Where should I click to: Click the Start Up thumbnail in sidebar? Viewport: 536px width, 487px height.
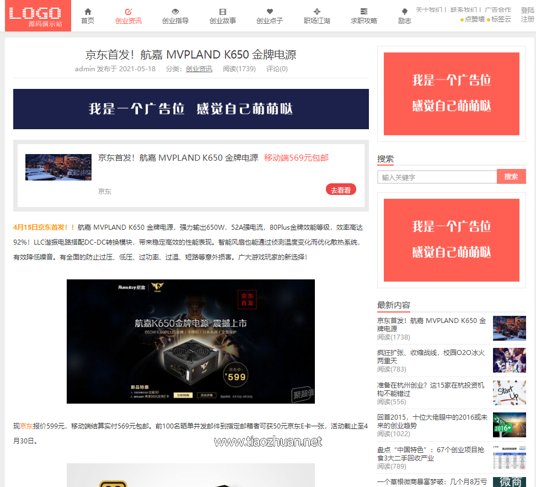(510, 393)
